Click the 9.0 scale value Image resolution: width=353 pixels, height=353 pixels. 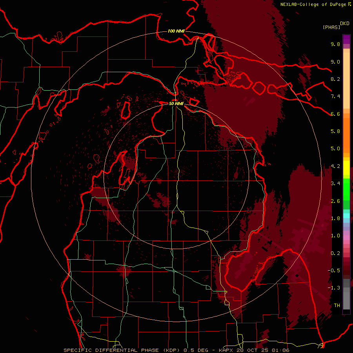point(335,62)
